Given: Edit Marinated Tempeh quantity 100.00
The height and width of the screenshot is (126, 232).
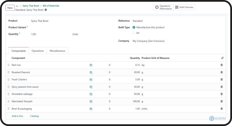Looking at the screenshot, I should click(x=136, y=101).
